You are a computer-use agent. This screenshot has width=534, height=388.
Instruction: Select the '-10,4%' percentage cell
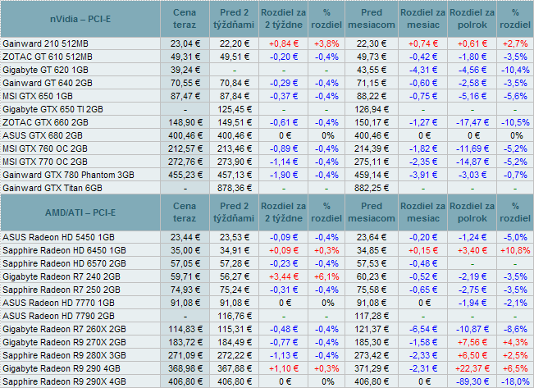[515, 70]
